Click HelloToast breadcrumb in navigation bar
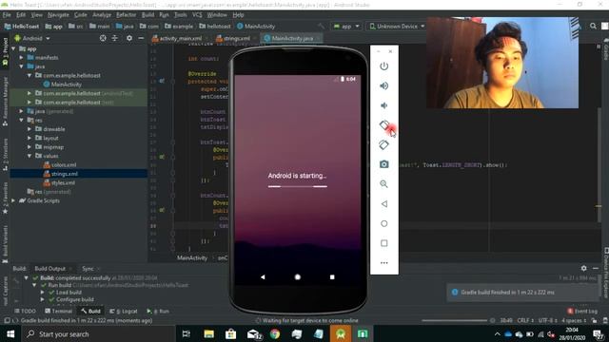Screen dimensions: 609x342 tap(22, 27)
